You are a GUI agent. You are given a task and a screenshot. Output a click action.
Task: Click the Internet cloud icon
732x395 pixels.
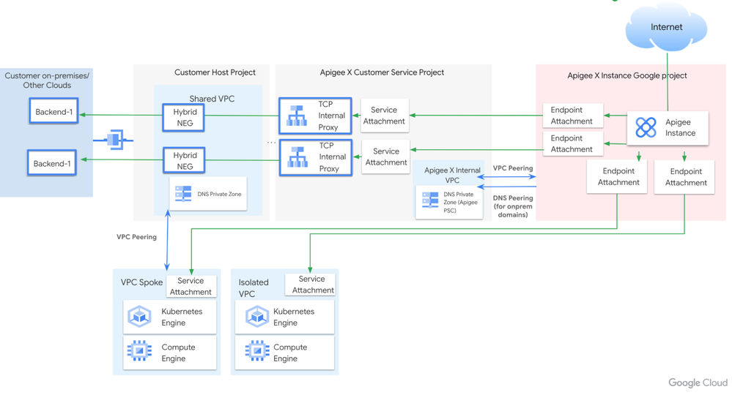click(666, 27)
